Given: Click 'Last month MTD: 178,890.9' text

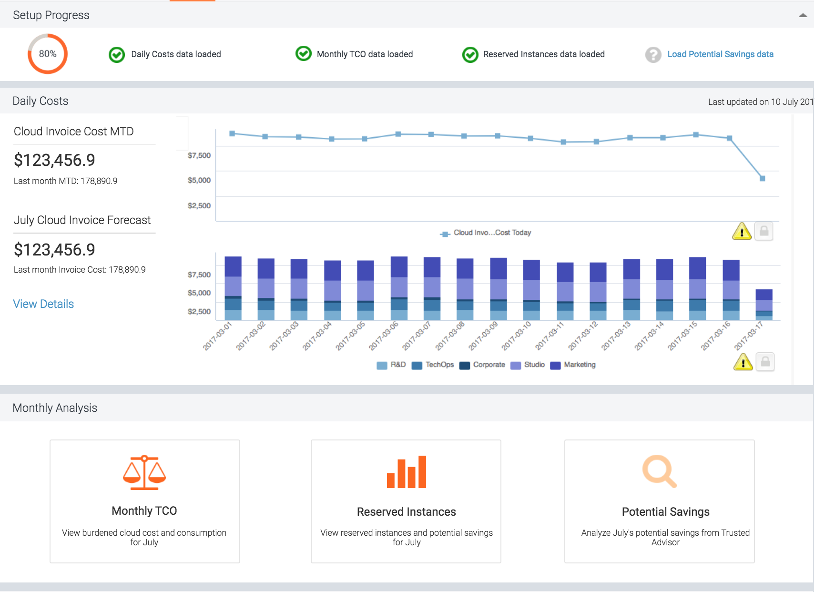Looking at the screenshot, I should tap(66, 181).
